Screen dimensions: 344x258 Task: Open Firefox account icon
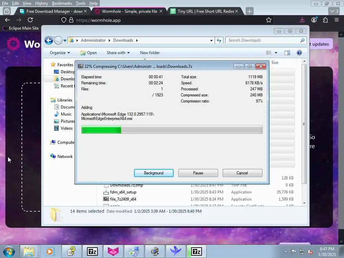tap(314, 20)
